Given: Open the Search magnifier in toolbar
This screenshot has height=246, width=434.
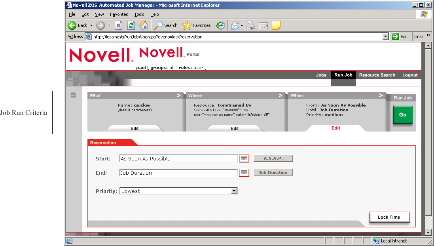Looking at the screenshot, I should click(158, 25).
